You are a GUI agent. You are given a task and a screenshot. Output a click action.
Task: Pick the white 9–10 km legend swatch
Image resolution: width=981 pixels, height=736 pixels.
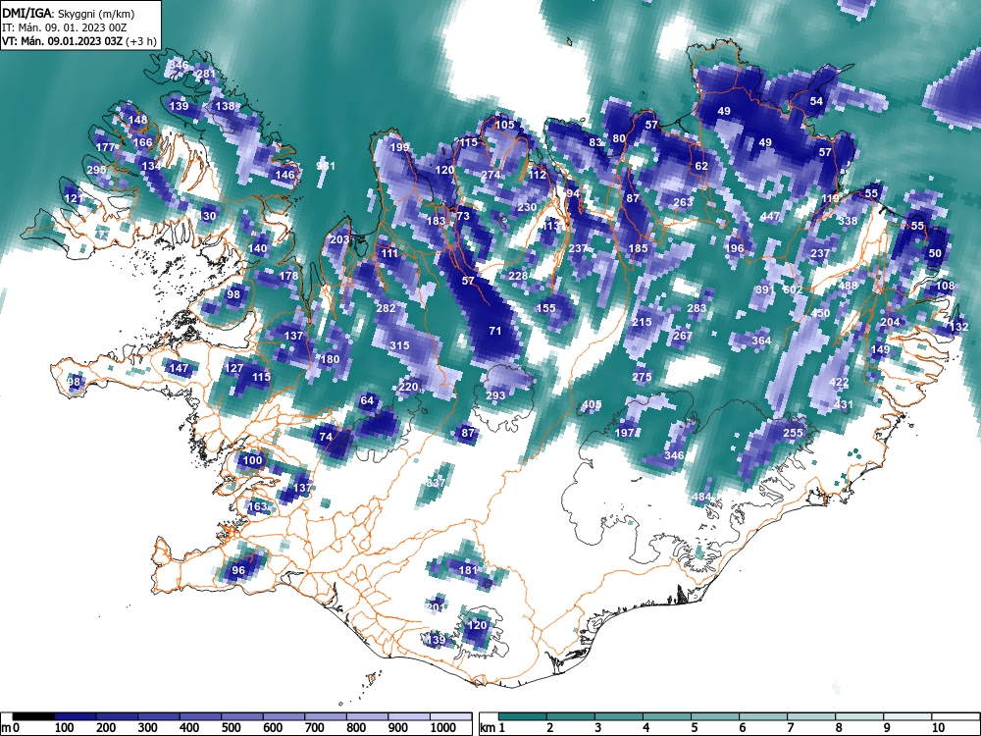point(907,716)
